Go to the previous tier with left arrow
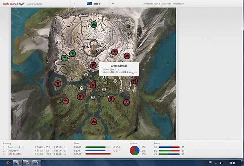The image size is (244, 166). click(x=74, y=3)
